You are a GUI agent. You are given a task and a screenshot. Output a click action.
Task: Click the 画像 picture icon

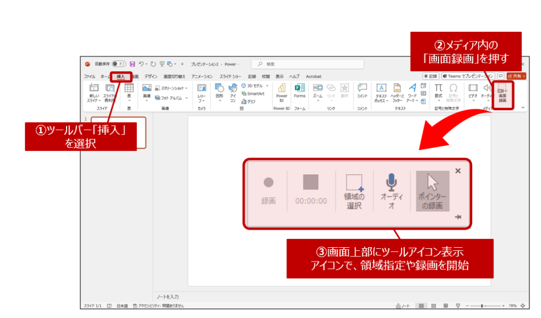tap(147, 88)
